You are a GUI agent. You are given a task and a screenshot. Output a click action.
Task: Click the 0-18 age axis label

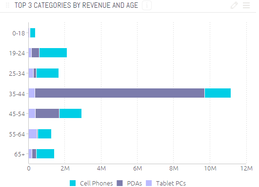click(19, 33)
